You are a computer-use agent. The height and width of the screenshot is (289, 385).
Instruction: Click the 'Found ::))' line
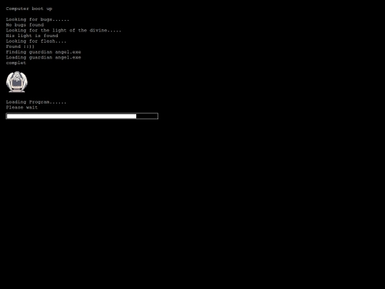click(x=20, y=46)
